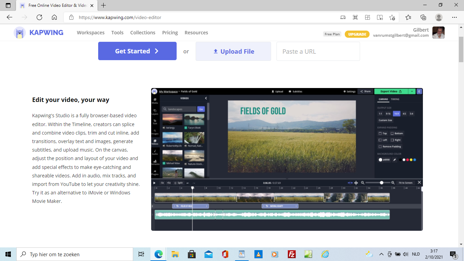Open VLC media player from the taskbar

[258, 254]
